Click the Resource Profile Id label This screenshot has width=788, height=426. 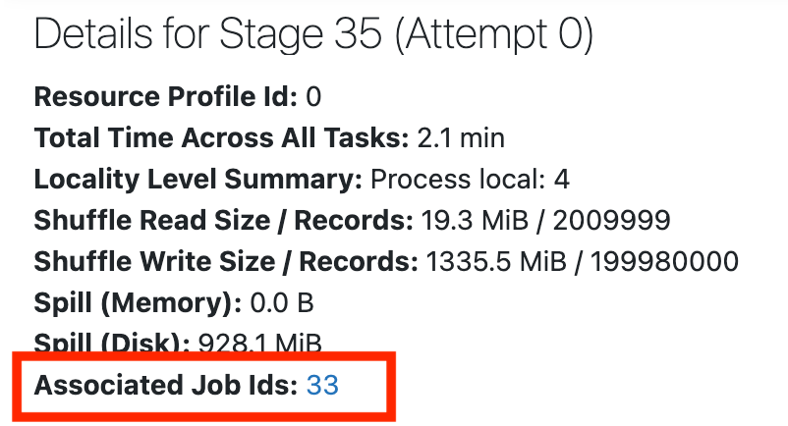(x=165, y=96)
